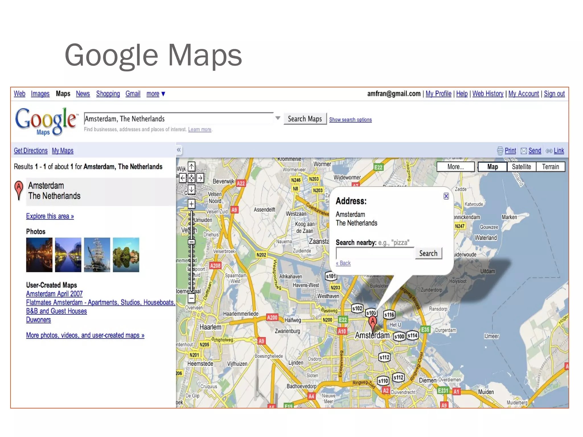This screenshot has height=437, width=583.
Task: Click the Search Maps button
Action: pos(305,119)
